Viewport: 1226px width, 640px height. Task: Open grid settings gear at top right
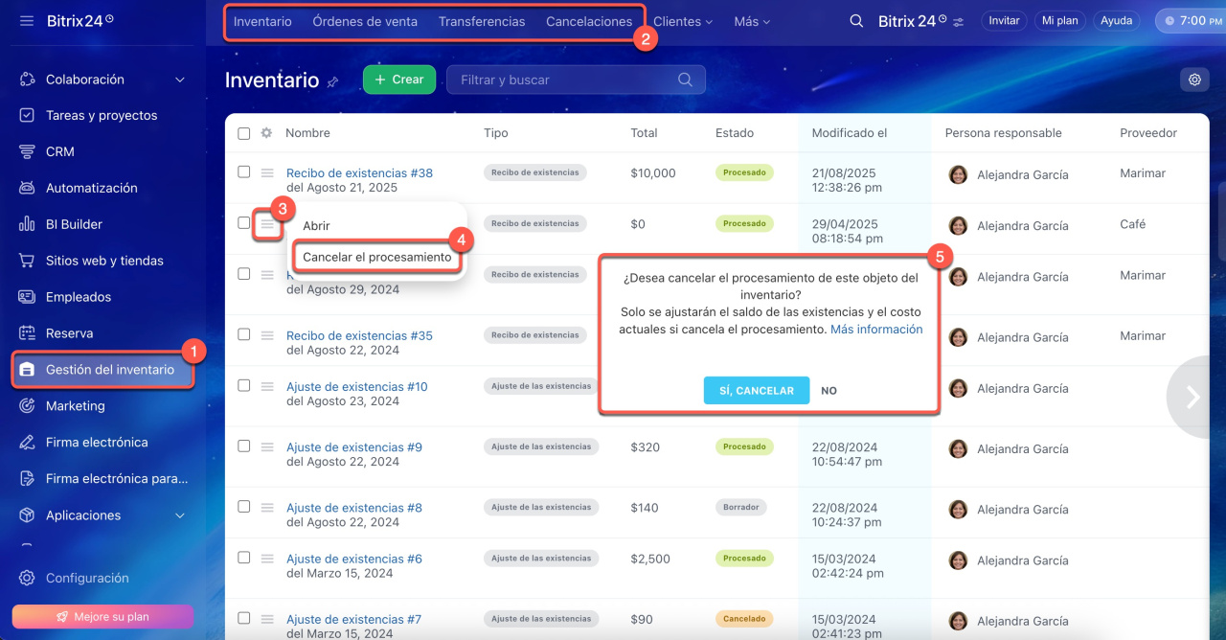pos(1194,80)
